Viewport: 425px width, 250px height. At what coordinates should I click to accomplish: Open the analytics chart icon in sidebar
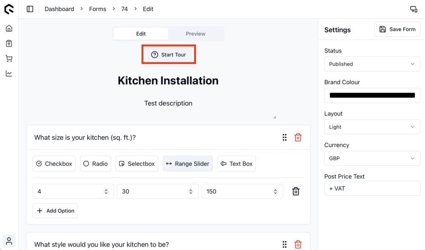9,73
